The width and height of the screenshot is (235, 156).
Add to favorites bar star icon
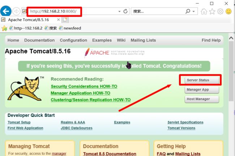[4, 28]
